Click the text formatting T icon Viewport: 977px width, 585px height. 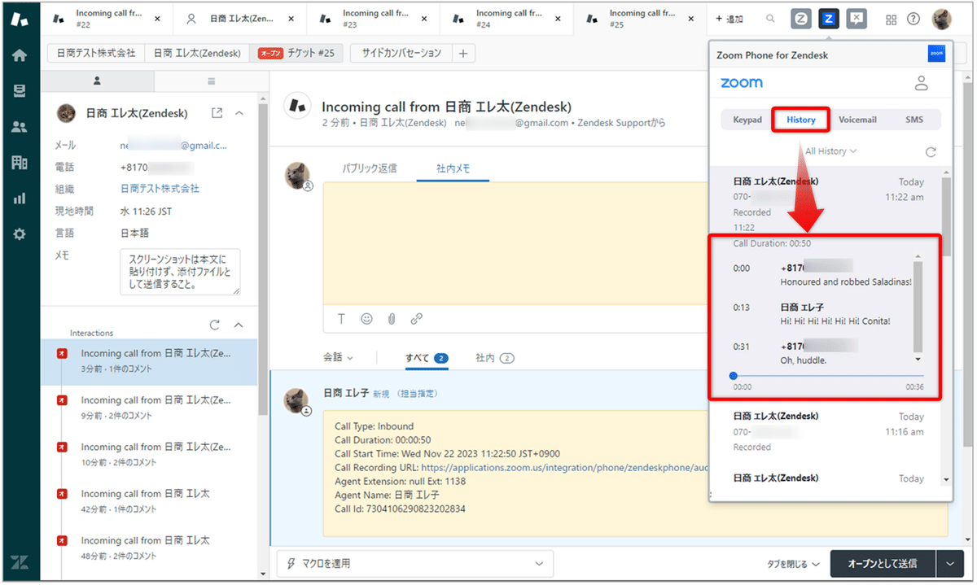[341, 319]
